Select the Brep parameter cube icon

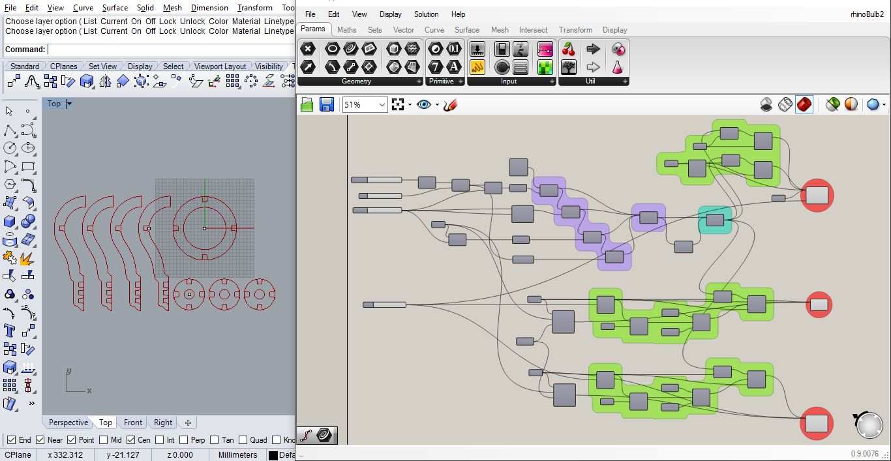(x=394, y=49)
